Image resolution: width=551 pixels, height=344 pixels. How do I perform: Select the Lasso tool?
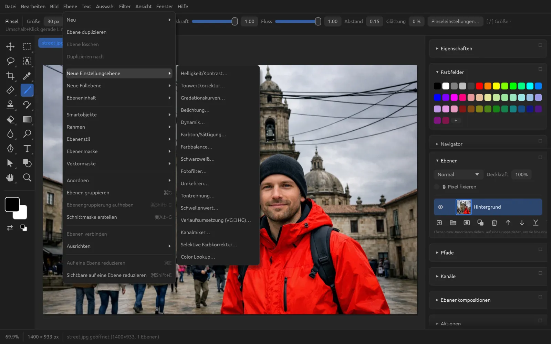click(x=10, y=61)
